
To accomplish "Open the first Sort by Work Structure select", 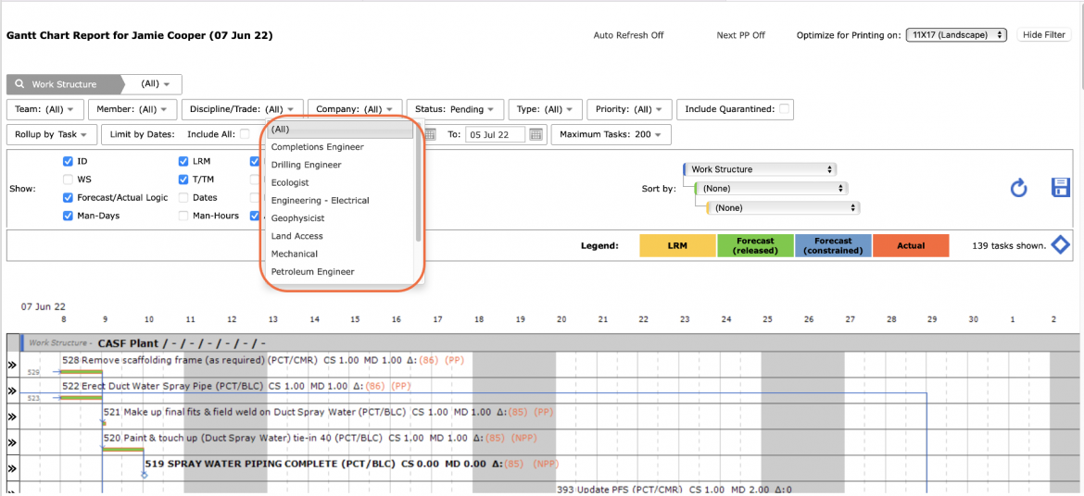I will coord(759,168).
